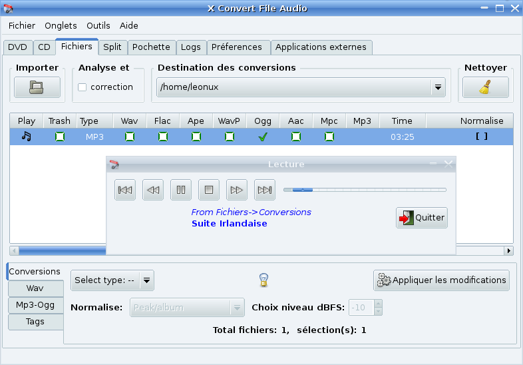Click the horizontal scrollbar of file list
Screen dimensions: 523x365
261,250
